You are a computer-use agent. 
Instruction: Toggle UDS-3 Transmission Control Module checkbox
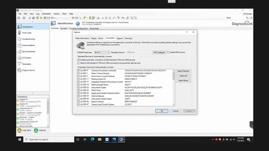point(79,76)
